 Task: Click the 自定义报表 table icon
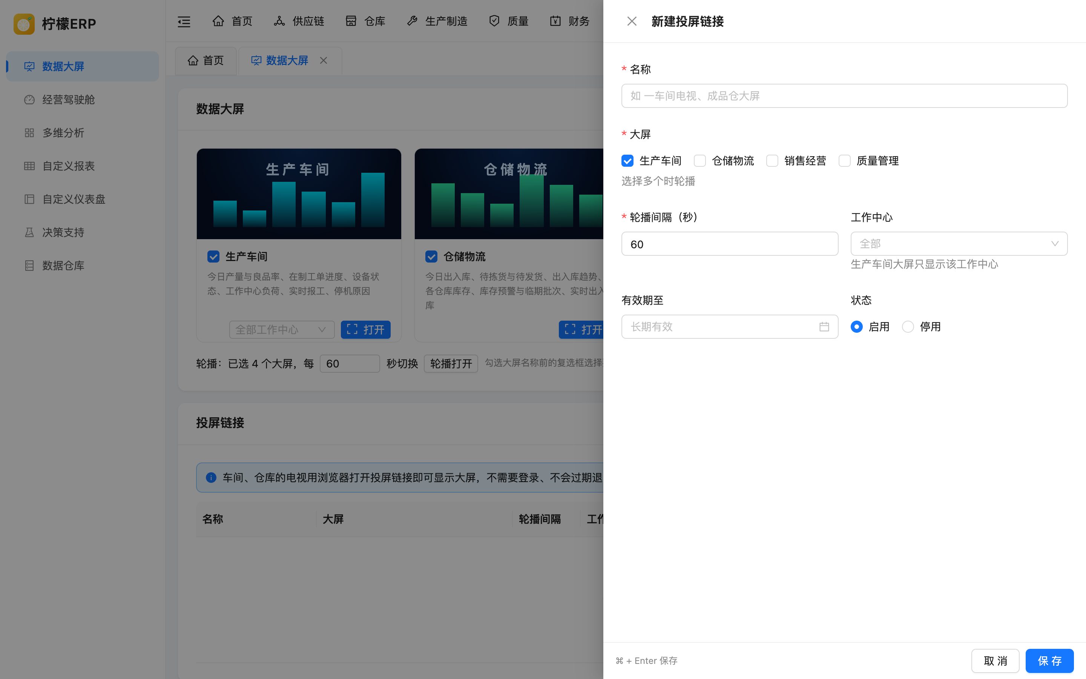pyautogui.click(x=29, y=166)
